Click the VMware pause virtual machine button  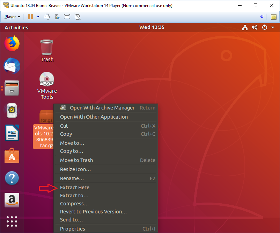[x=30, y=17]
